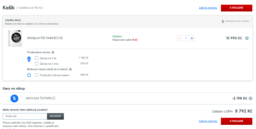This screenshot has width=256, height=129.
Task: Click the green Skladem status text
Action: coord(117,36)
